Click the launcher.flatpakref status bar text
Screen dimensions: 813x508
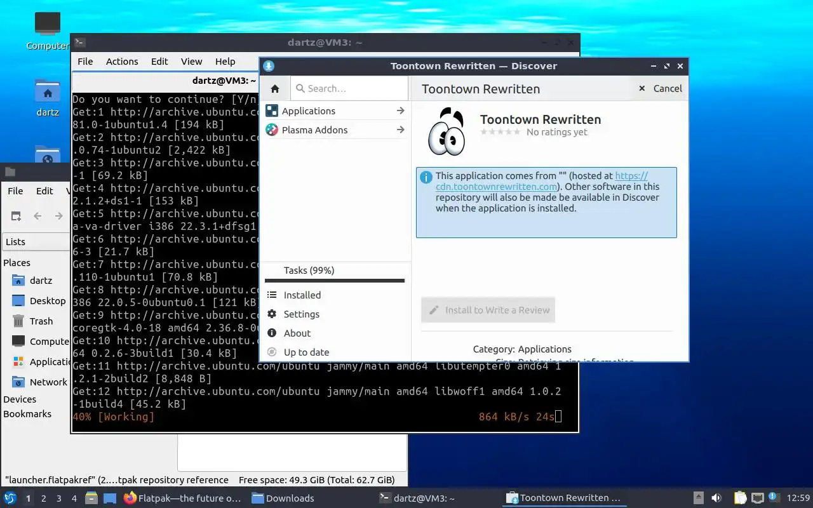[x=117, y=480]
